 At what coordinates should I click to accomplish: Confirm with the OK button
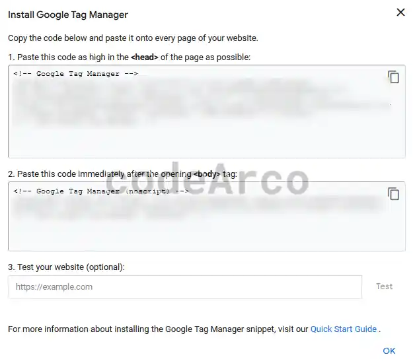(x=389, y=350)
